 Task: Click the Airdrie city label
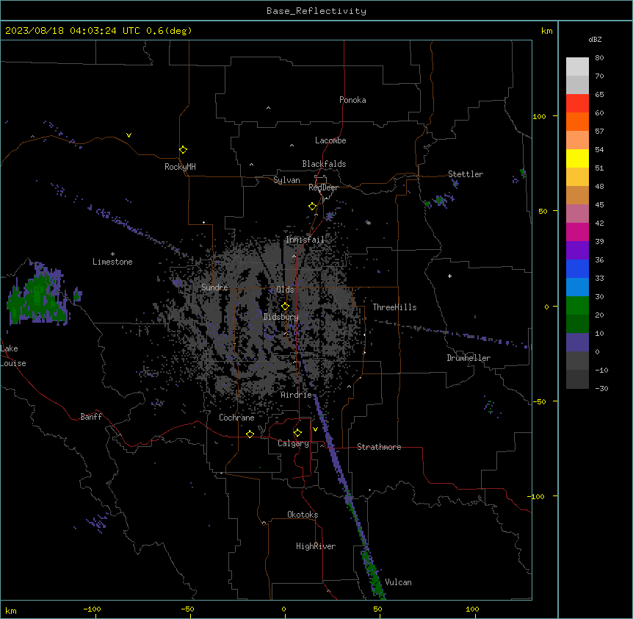pos(297,395)
